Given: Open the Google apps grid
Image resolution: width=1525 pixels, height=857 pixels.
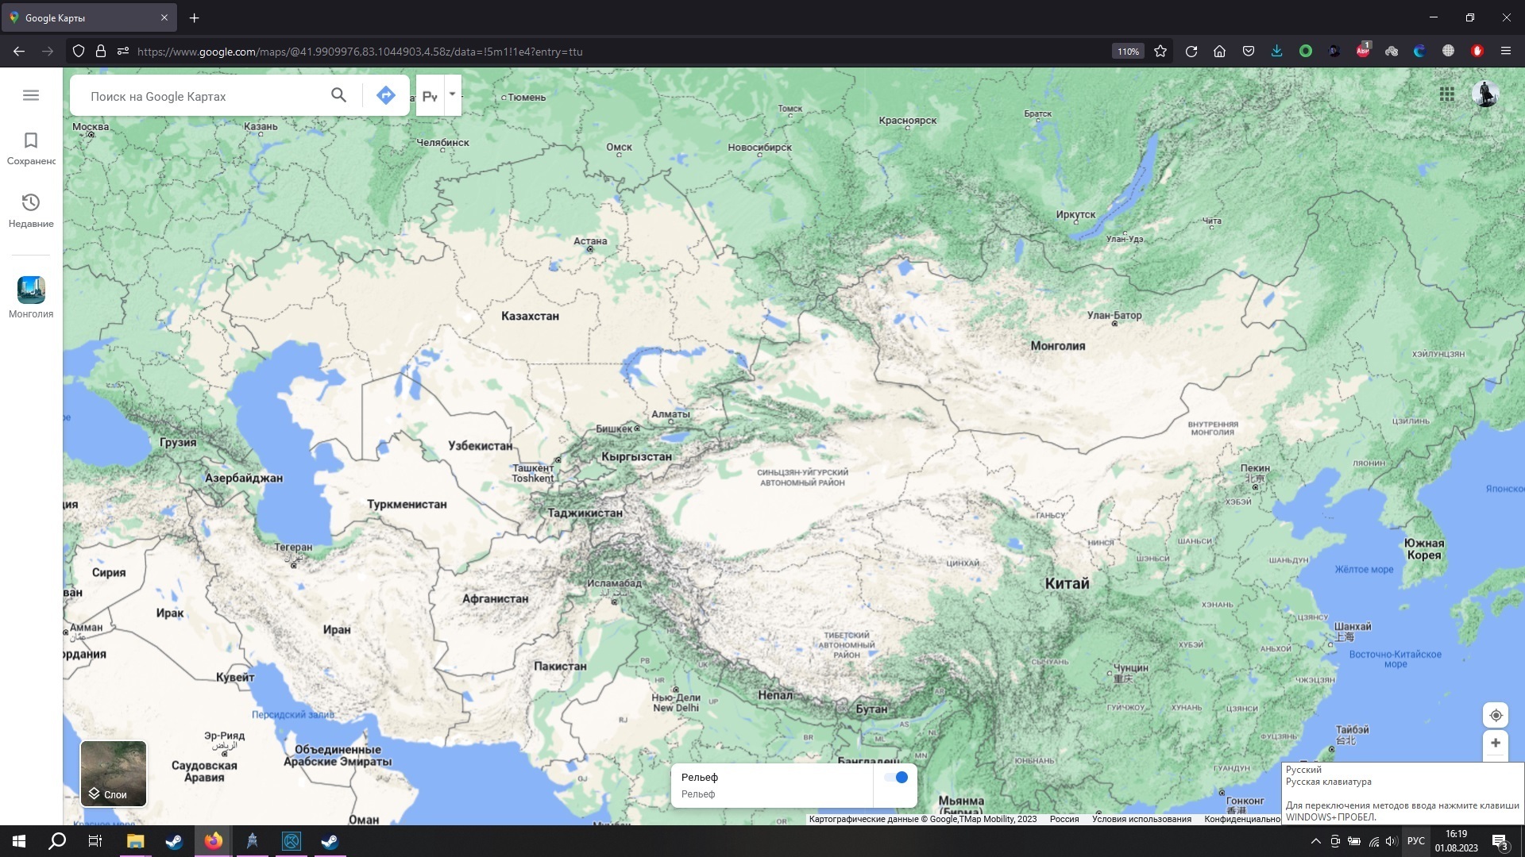Looking at the screenshot, I should pyautogui.click(x=1447, y=94).
